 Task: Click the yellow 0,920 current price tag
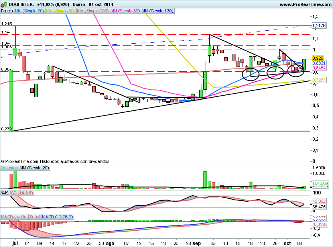click(x=317, y=58)
